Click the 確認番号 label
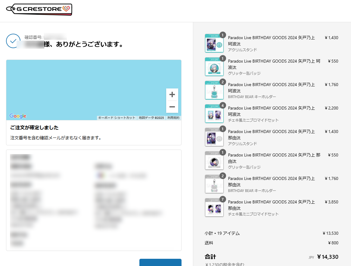 click(x=33, y=37)
